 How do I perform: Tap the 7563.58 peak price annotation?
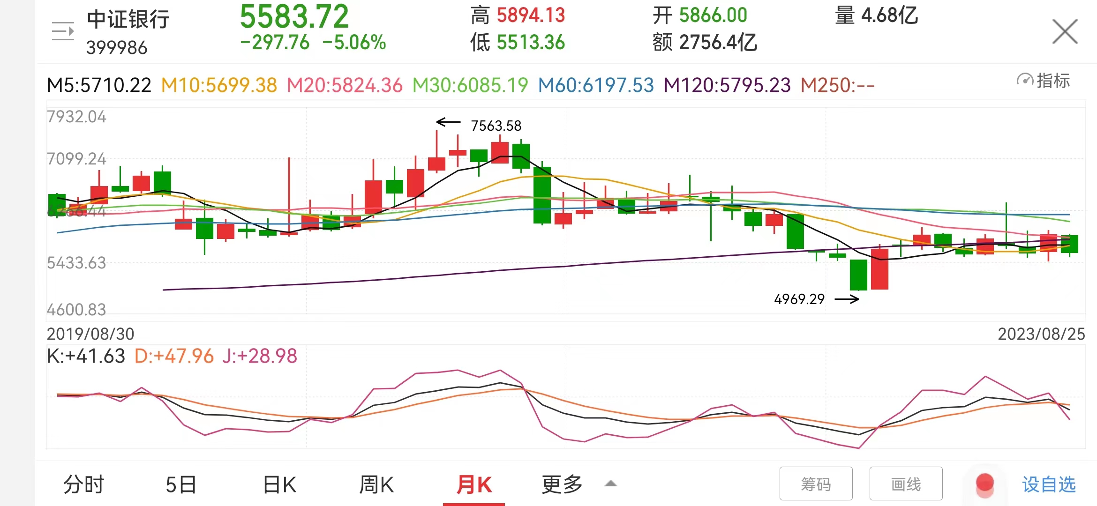coord(496,126)
